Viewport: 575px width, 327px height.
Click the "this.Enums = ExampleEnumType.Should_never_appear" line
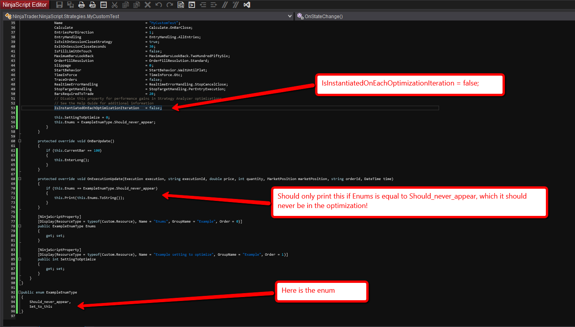[x=105, y=122]
